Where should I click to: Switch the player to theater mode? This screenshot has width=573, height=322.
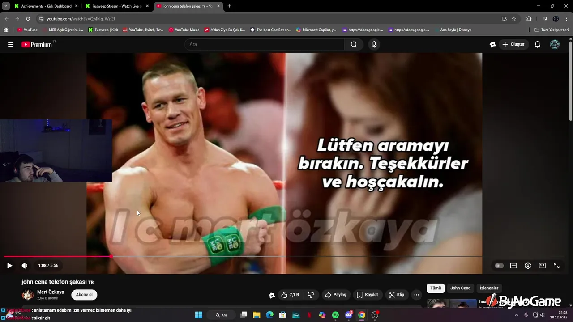[542, 266]
